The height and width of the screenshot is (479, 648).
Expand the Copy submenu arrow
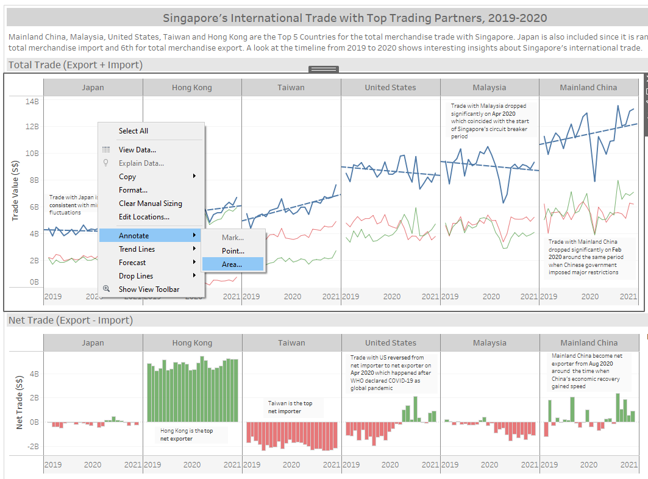[194, 177]
